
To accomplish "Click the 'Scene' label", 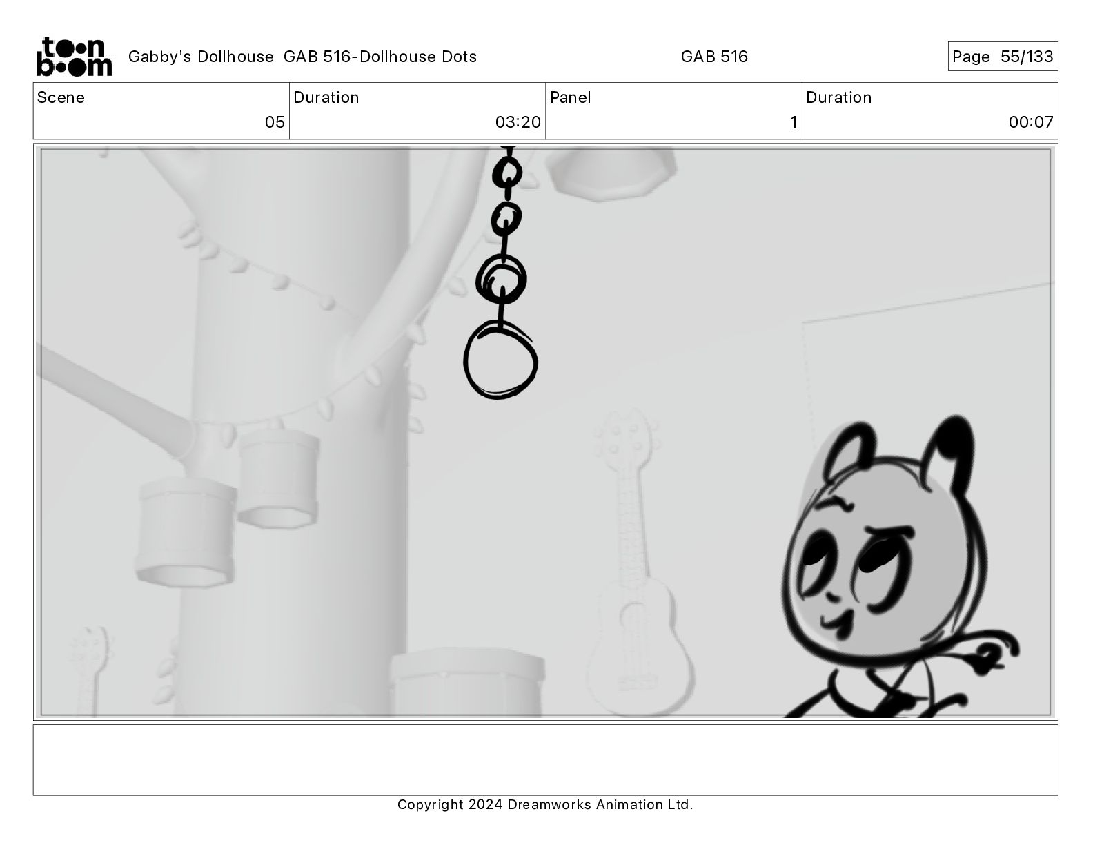I will [x=61, y=97].
